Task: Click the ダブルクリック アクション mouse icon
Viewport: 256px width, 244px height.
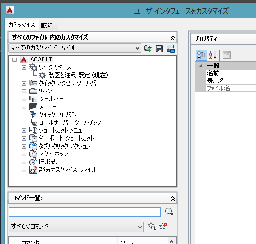Action: pos(33,146)
